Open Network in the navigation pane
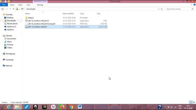The image size is (196, 110). tap(9, 66)
